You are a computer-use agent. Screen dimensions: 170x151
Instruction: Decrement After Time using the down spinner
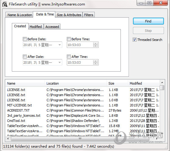(95, 64)
